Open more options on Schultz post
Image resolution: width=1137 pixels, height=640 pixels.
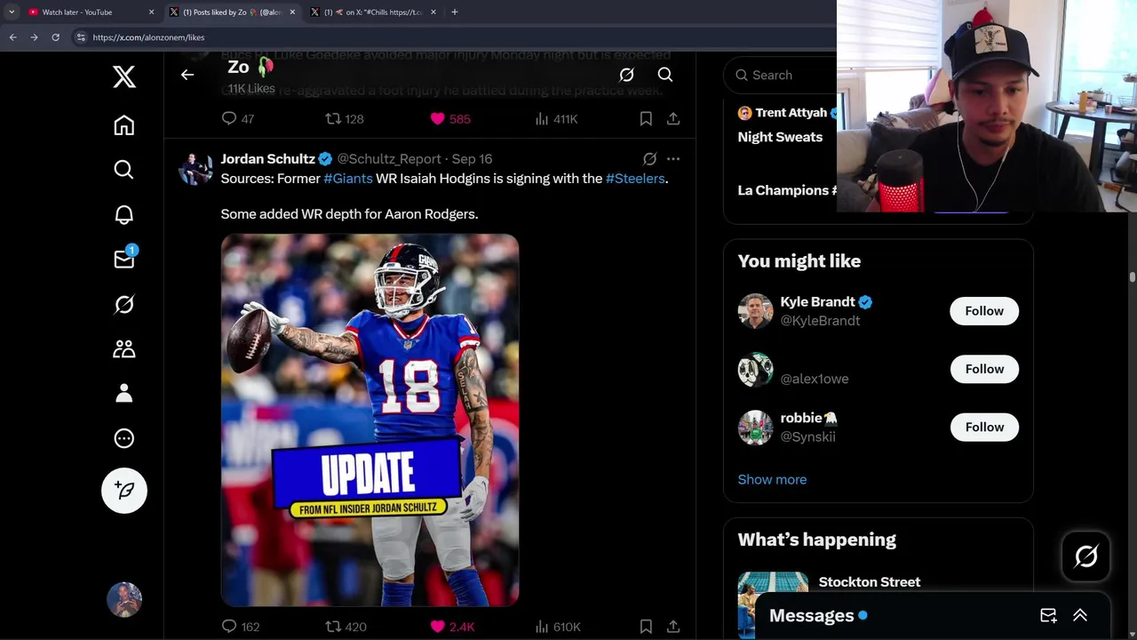(x=673, y=159)
